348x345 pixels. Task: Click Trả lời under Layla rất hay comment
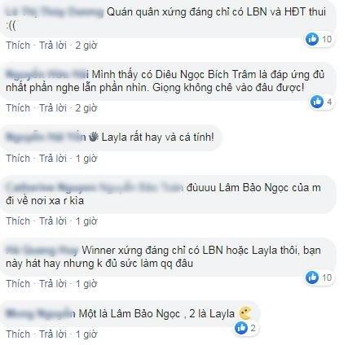53,158
